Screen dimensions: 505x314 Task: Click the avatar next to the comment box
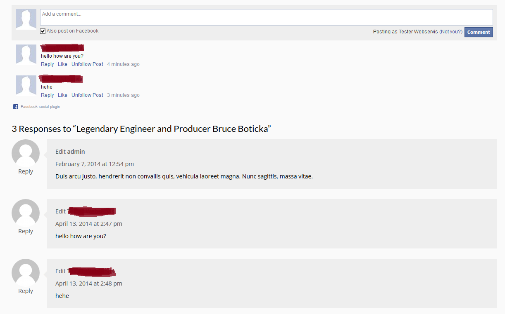click(26, 19)
